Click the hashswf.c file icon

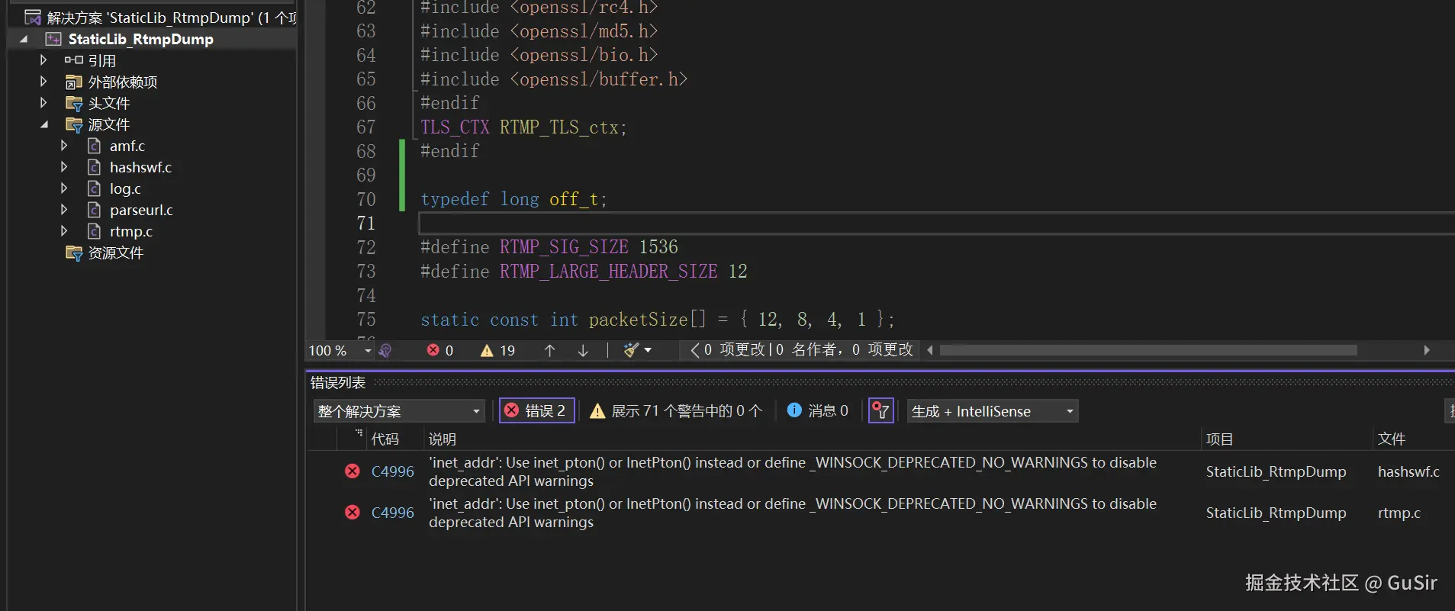95,167
